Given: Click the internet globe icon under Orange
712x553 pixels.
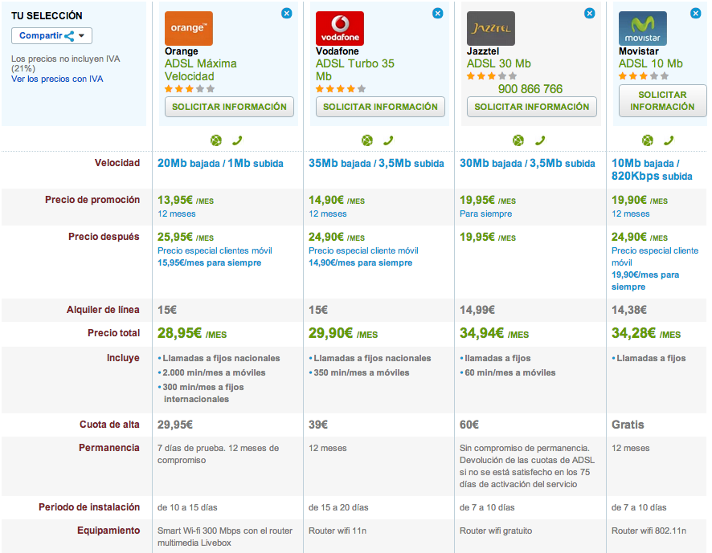Looking at the screenshot, I should (216, 140).
